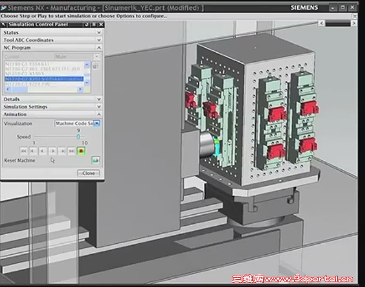Maximize the Siemens NX window
This screenshot has width=365, height=287.
(x=343, y=8)
